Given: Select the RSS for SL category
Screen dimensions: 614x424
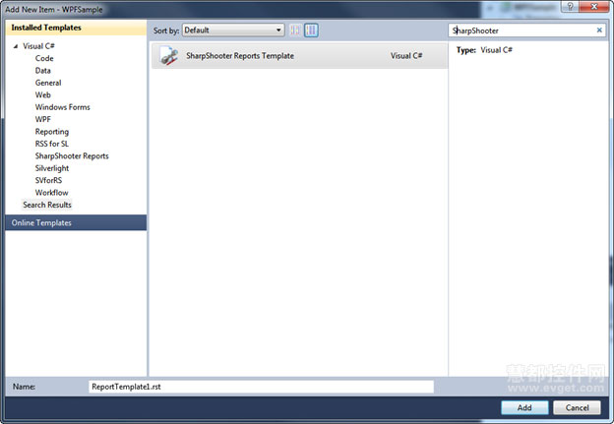Looking at the screenshot, I should 52,144.
